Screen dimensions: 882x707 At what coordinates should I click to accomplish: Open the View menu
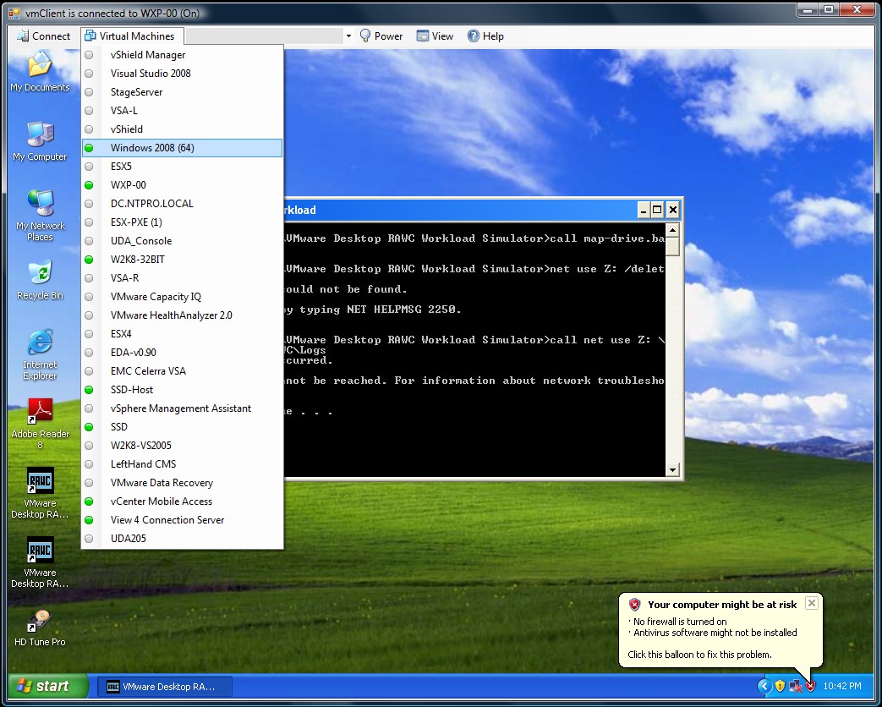pos(435,36)
